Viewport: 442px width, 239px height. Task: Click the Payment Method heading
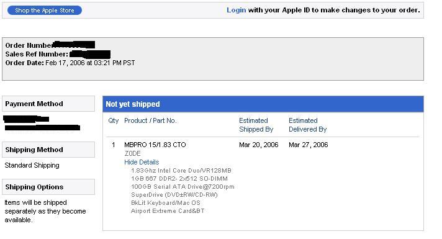tap(48, 104)
